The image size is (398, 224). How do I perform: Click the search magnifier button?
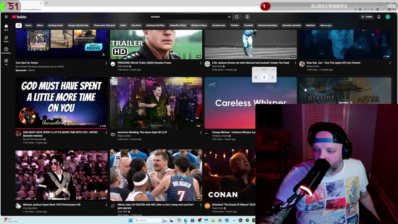coord(237,17)
